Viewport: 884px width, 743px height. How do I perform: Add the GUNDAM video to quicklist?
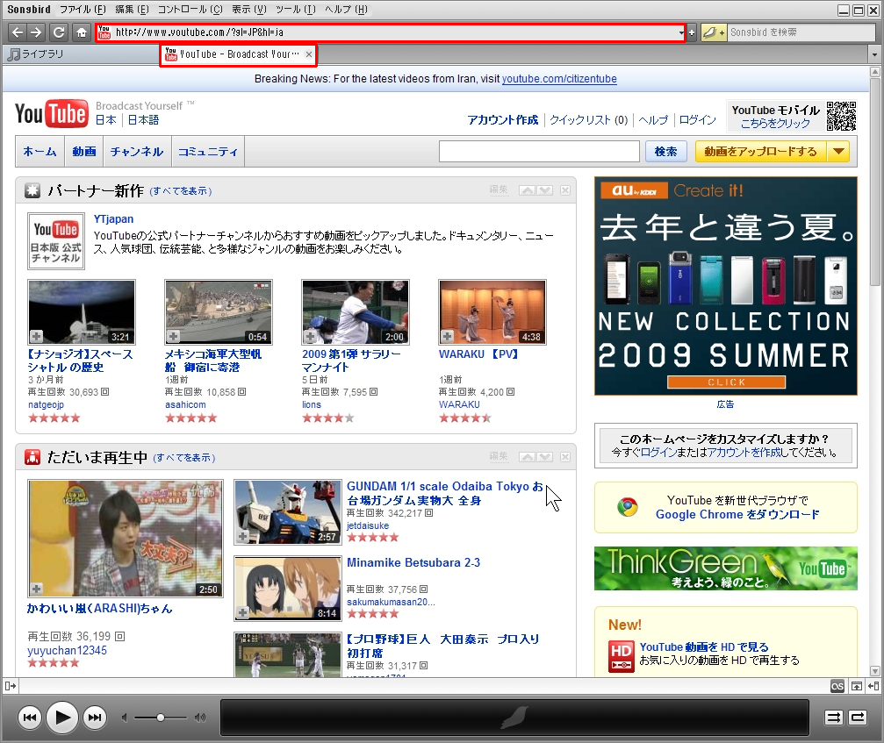pyautogui.click(x=242, y=536)
